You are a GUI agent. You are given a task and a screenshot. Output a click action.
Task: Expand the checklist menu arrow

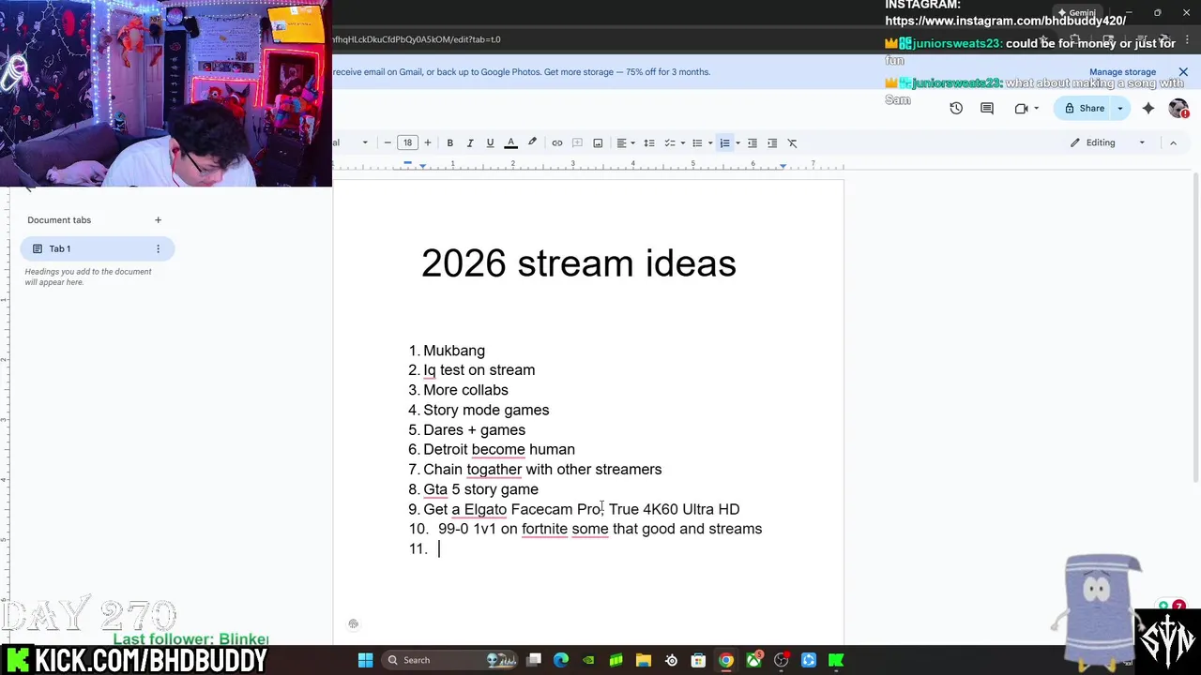(x=682, y=142)
